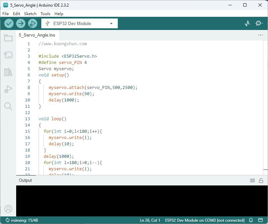Open the Sketch menu
Screen dimensions: 268x224
pyautogui.click(x=30, y=14)
